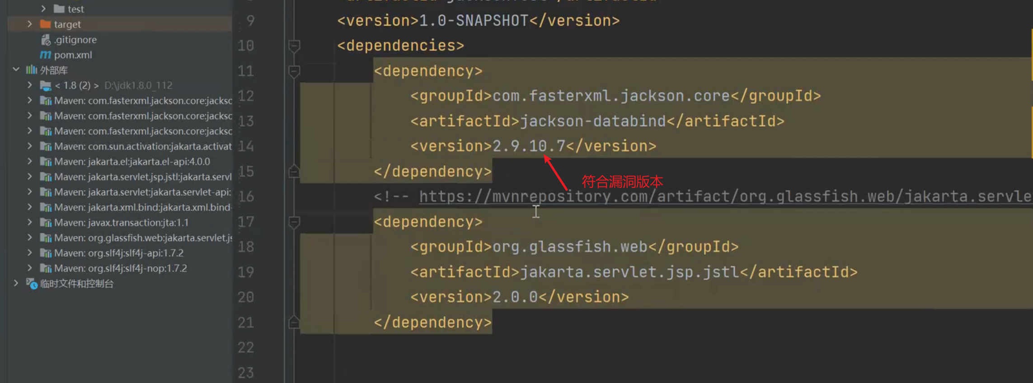This screenshot has width=1033, height=383.
Task: Click the slf4j-nop library icon
Action: pos(45,268)
